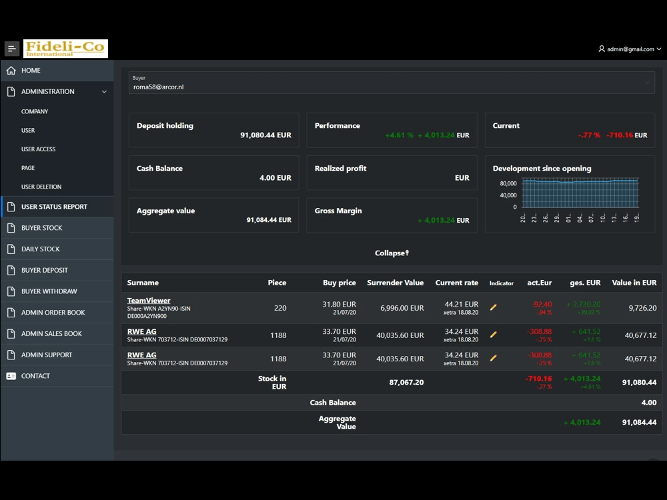Collapse the ADMINISTRATION menu chevron
Viewport: 667px width, 500px height.
tap(104, 91)
